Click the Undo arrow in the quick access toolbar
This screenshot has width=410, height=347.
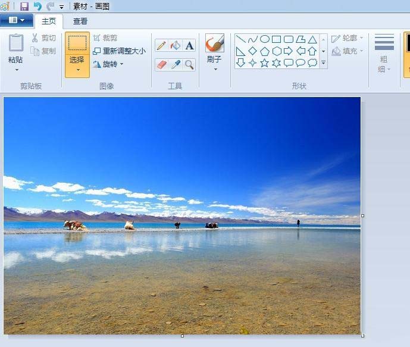pos(37,7)
